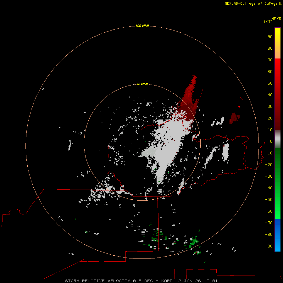
Task: Click the [KT] units label
Action: pyautogui.click(x=269, y=22)
